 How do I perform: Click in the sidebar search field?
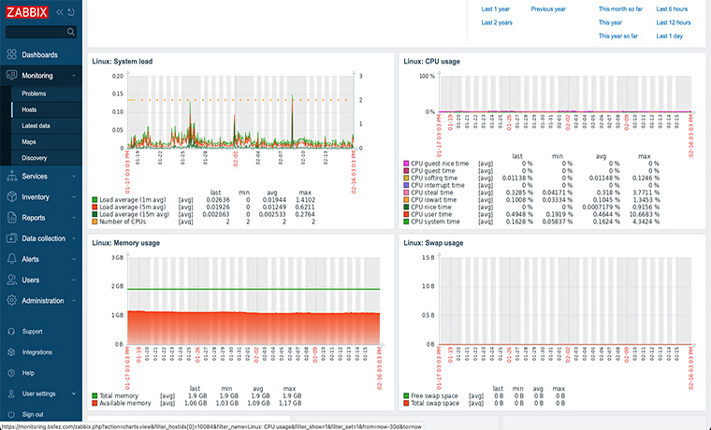36,32
